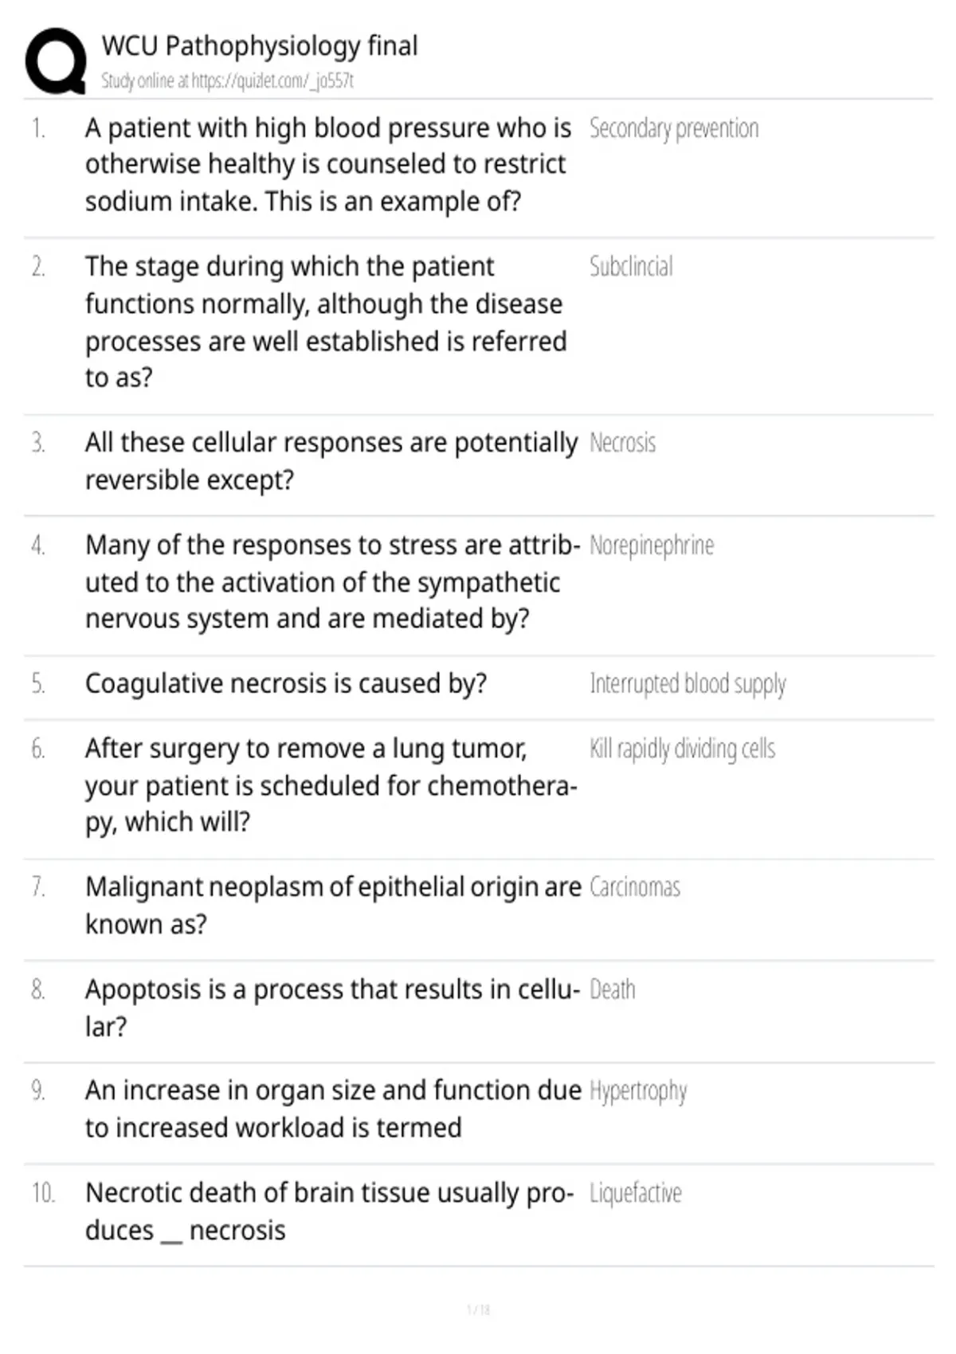Click the Secondary prevention answer
The width and height of the screenshot is (956, 1354).
[674, 128]
